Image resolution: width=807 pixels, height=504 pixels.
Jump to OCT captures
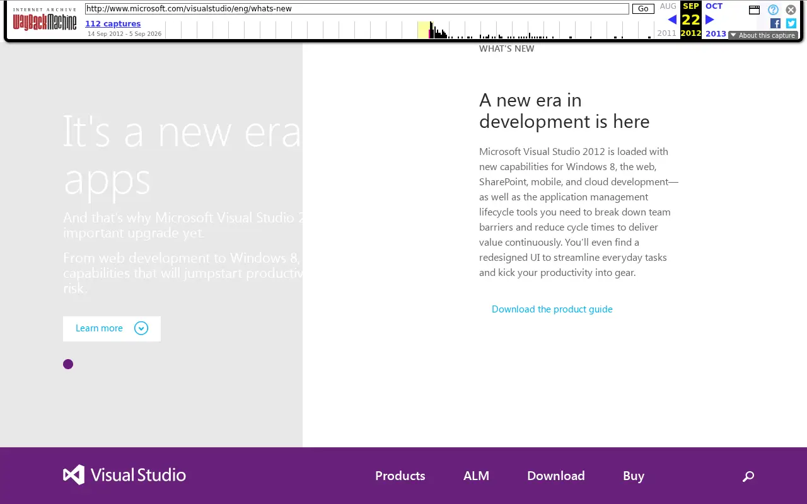[x=714, y=6]
